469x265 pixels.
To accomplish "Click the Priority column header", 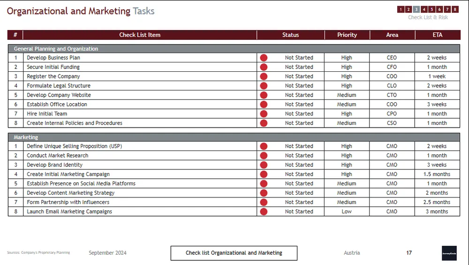I will pos(347,35).
